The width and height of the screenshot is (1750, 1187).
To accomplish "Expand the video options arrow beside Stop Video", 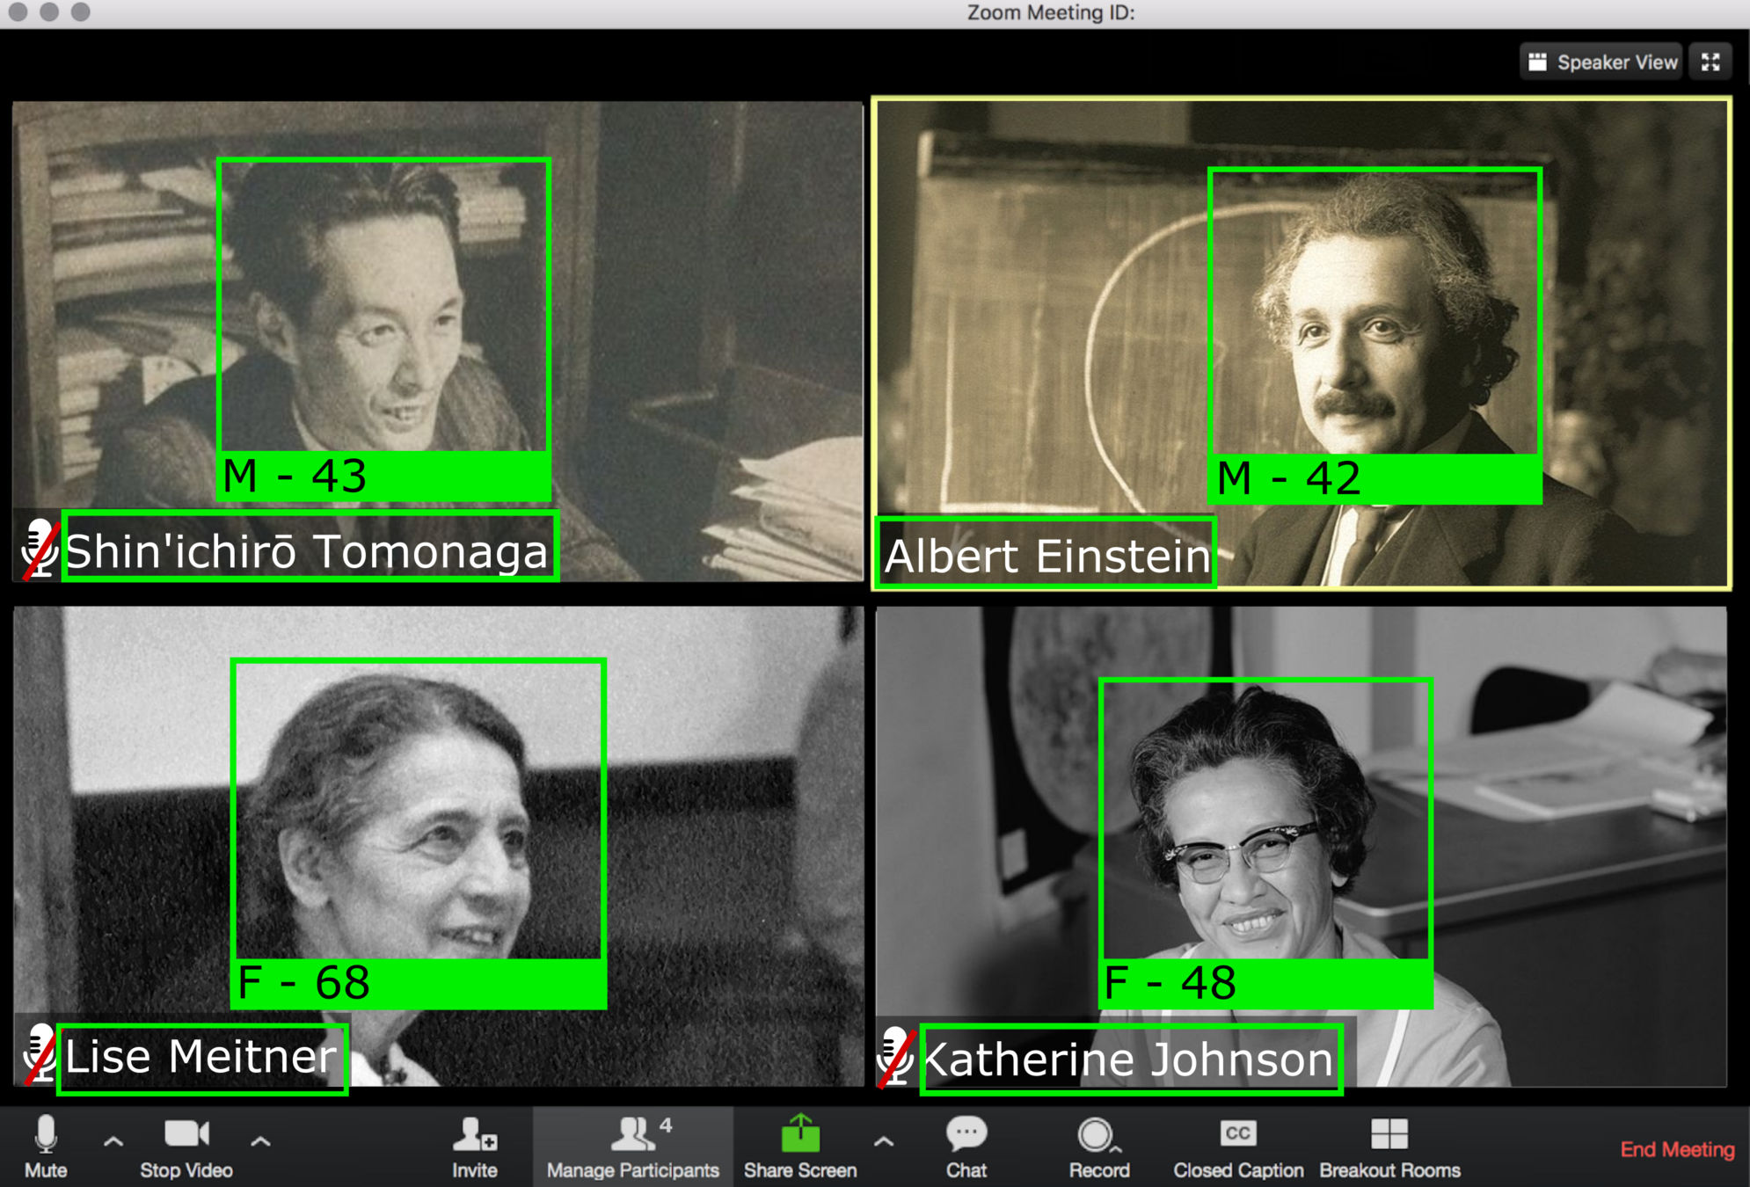I will coord(260,1142).
